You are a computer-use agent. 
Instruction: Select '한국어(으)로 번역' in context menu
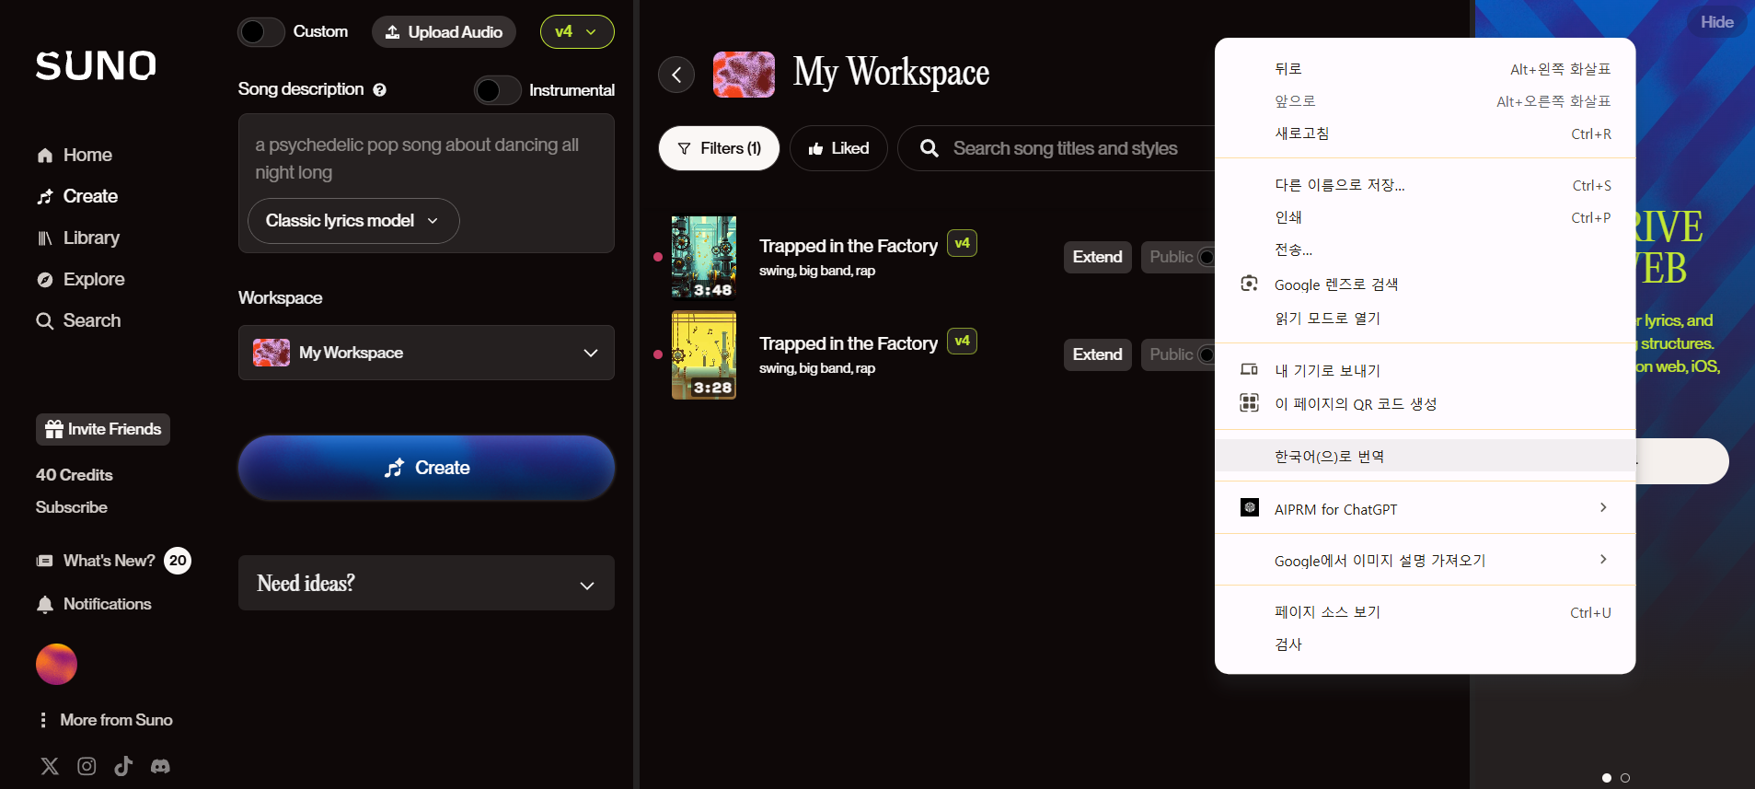click(1329, 457)
